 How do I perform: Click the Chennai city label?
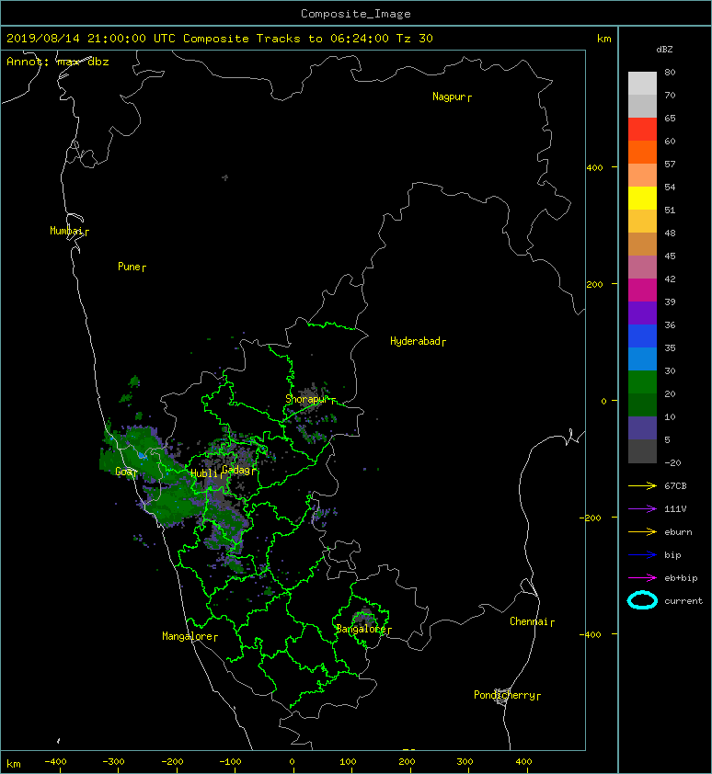point(529,621)
